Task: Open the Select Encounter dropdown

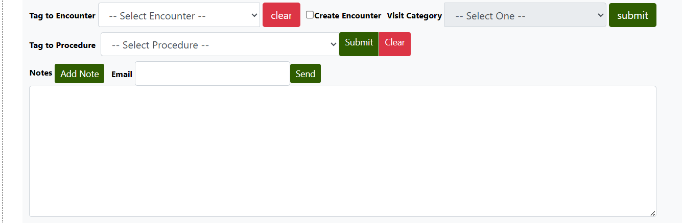Action: [x=179, y=15]
